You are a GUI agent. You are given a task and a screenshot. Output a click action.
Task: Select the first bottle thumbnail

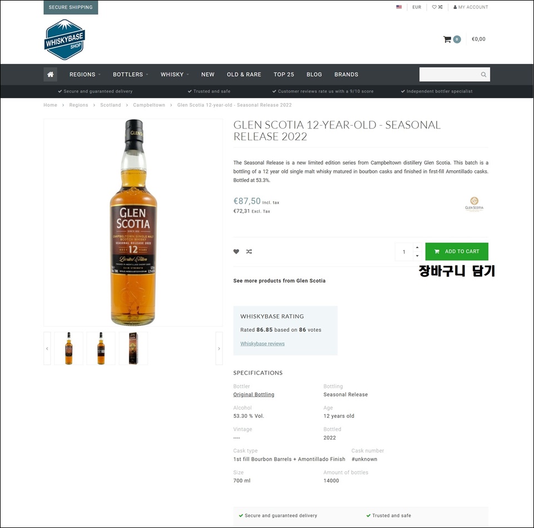coord(69,348)
